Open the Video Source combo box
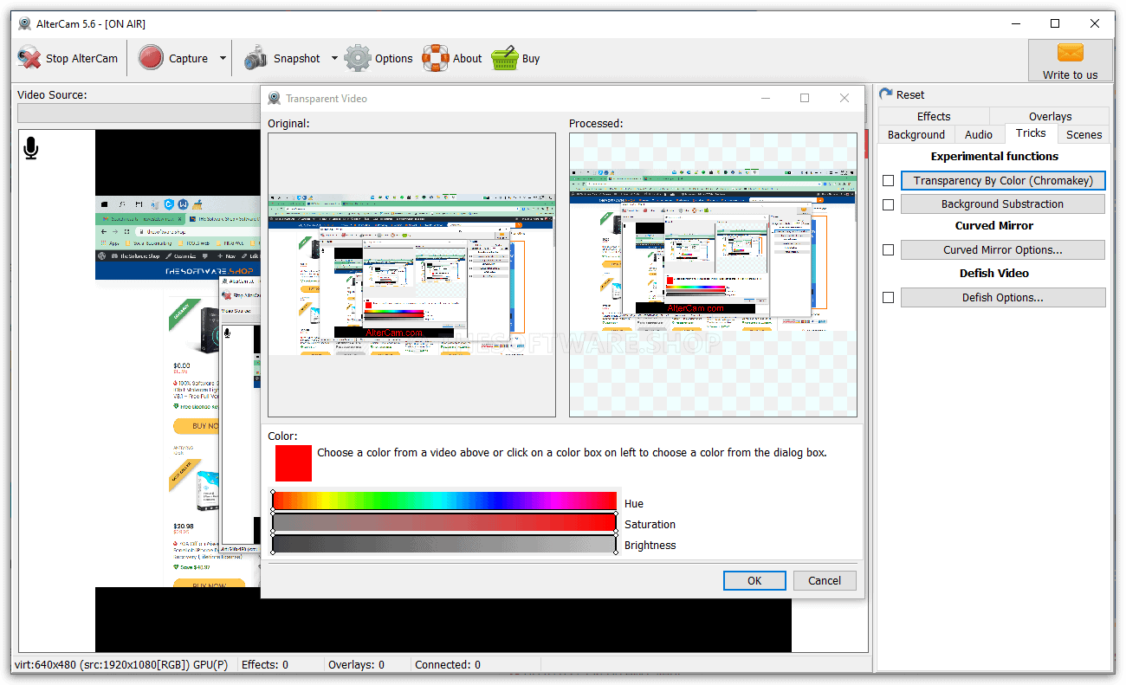 139,113
